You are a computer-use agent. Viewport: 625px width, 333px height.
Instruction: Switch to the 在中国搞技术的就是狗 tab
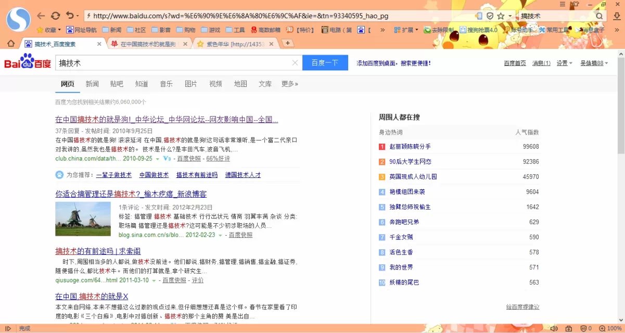149,44
